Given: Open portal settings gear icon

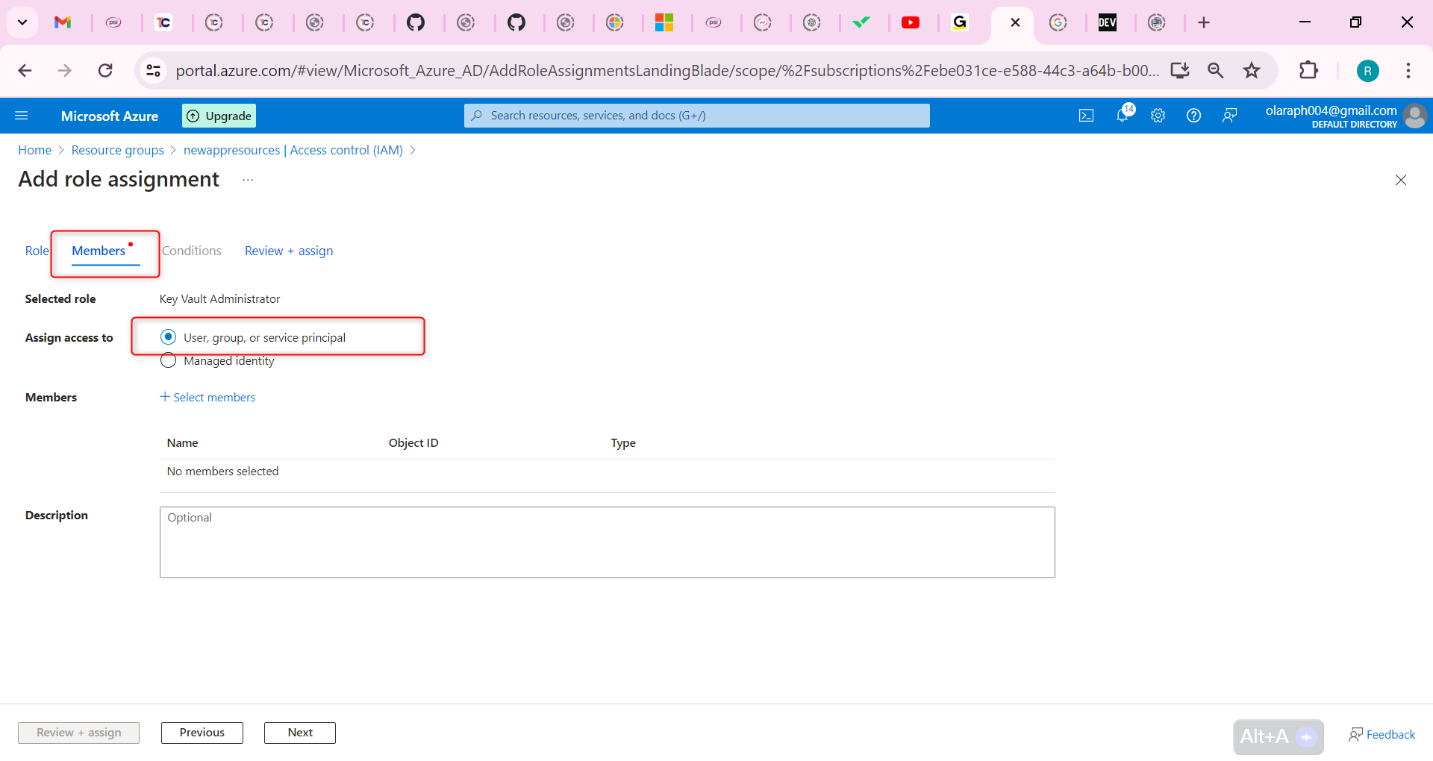Looking at the screenshot, I should point(1158,116).
